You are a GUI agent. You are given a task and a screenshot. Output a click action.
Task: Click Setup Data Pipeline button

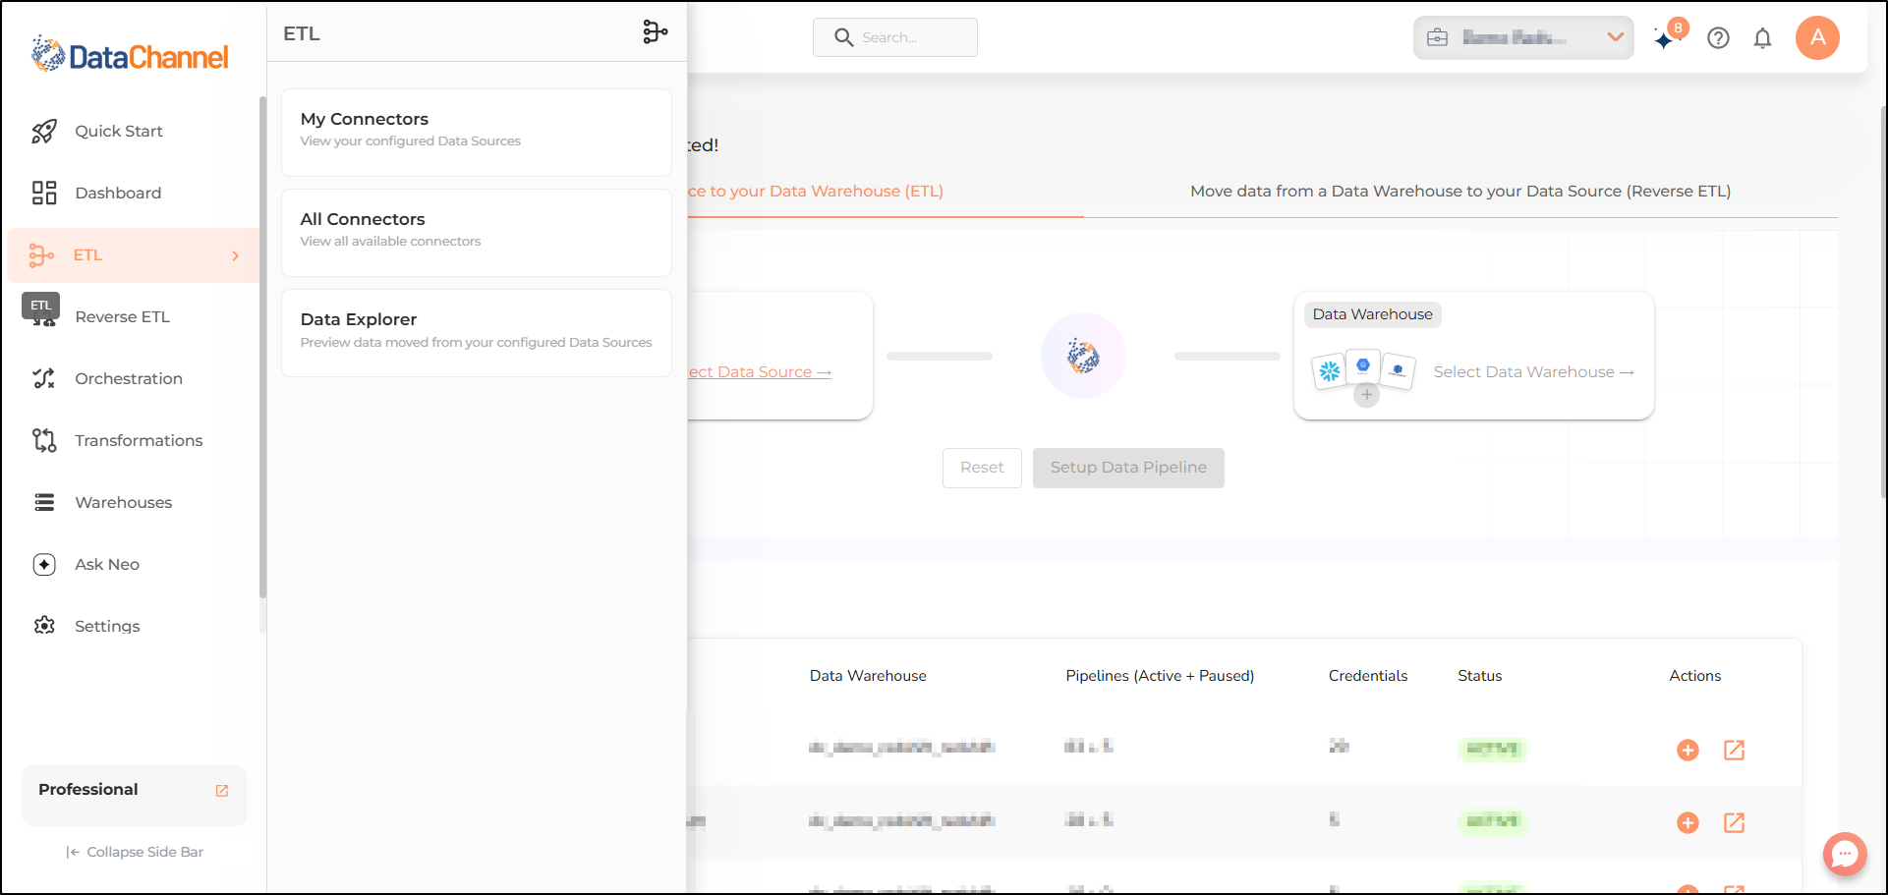pyautogui.click(x=1128, y=468)
